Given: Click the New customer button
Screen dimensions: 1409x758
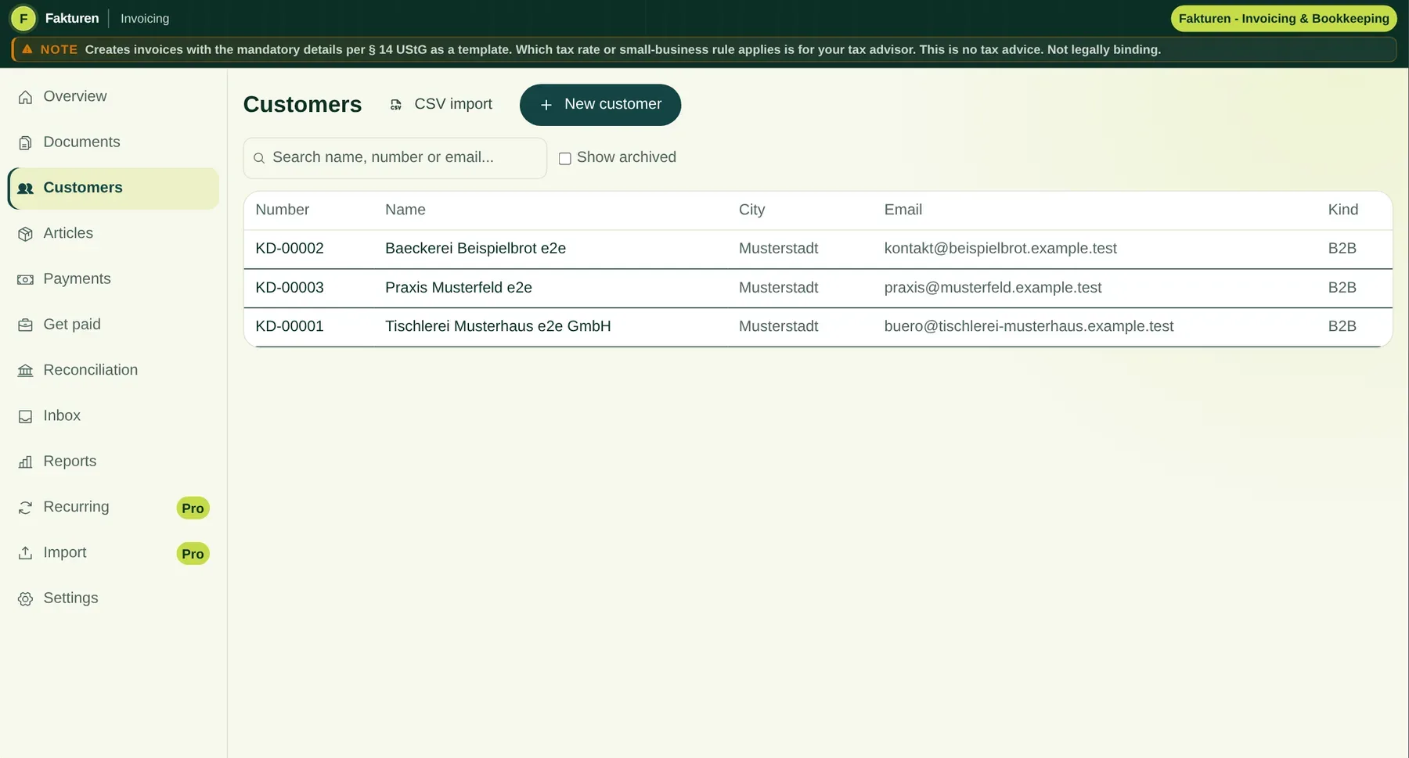Looking at the screenshot, I should pyautogui.click(x=600, y=105).
